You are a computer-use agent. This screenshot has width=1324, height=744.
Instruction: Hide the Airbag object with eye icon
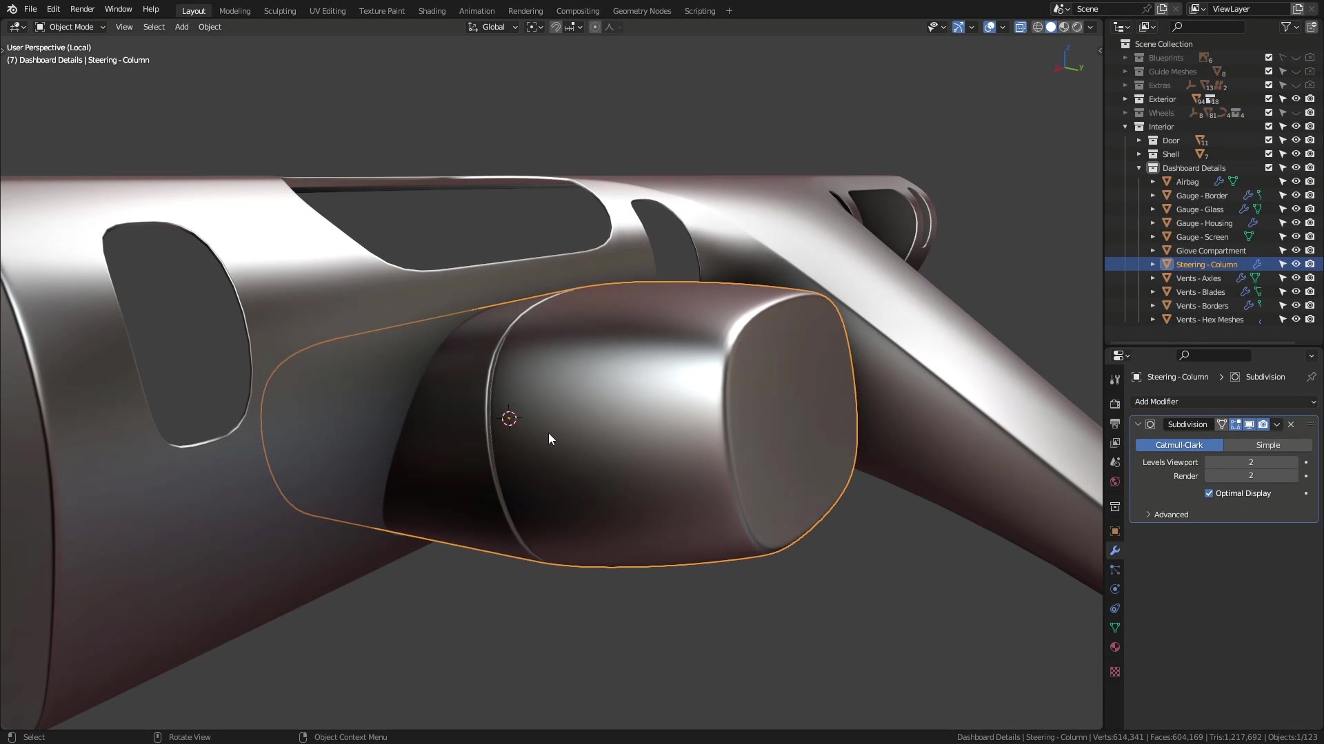(x=1296, y=182)
